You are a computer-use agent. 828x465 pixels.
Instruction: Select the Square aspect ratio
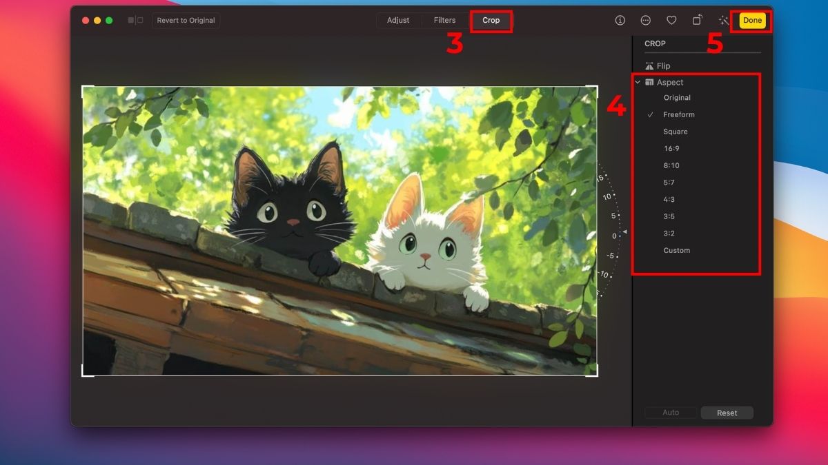tap(676, 132)
